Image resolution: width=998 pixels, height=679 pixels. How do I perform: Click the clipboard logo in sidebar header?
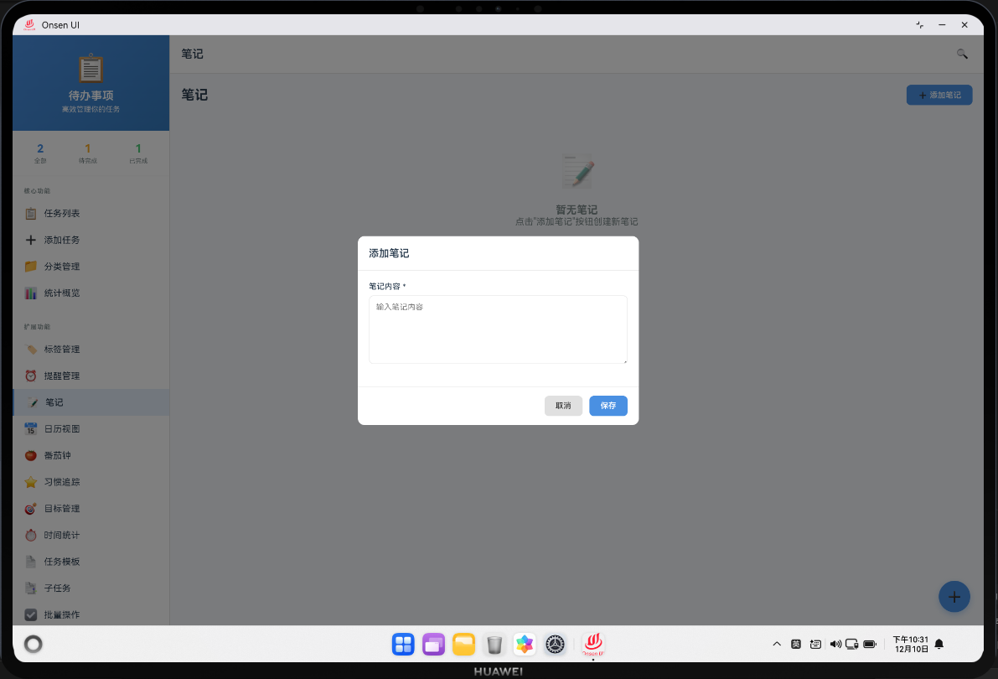click(91, 68)
